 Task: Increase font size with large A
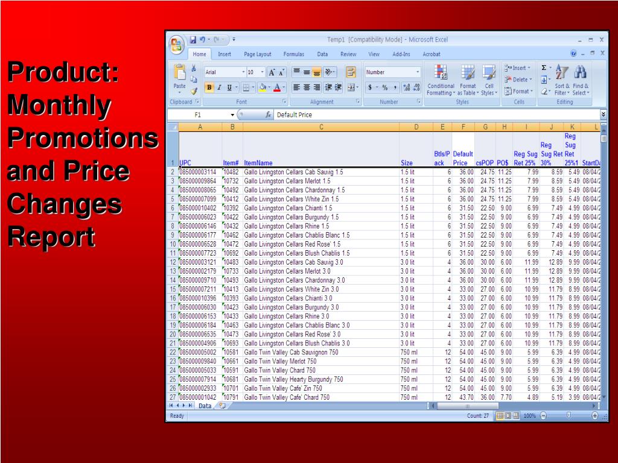(272, 72)
